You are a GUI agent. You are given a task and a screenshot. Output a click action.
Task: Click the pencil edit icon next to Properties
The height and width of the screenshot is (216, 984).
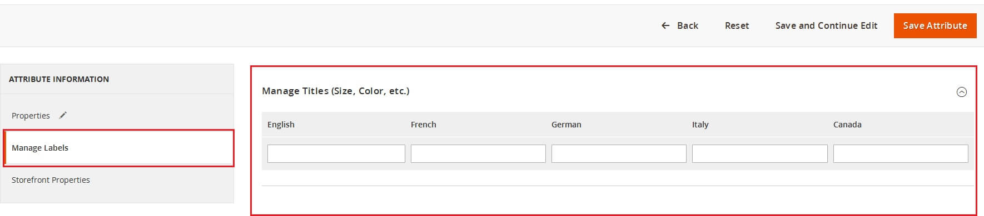[x=63, y=115]
